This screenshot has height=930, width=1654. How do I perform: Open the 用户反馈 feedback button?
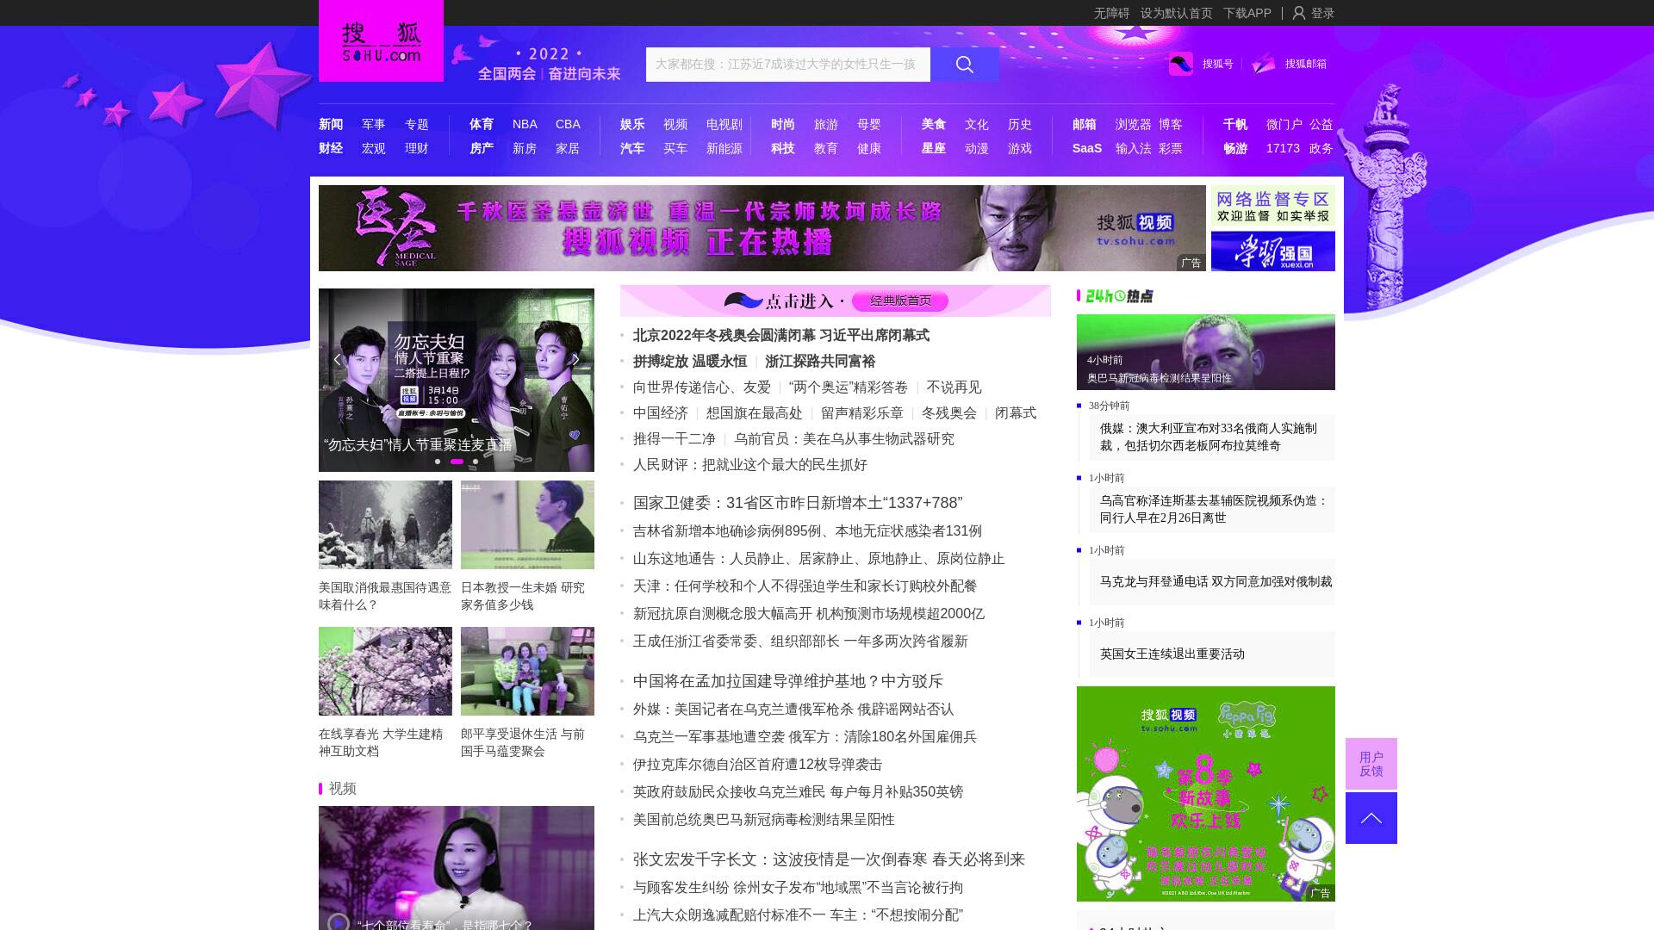pos(1371,764)
